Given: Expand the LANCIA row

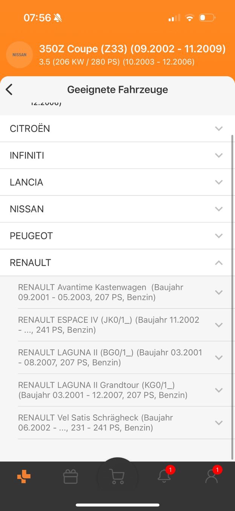Looking at the screenshot, I should (x=219, y=182).
